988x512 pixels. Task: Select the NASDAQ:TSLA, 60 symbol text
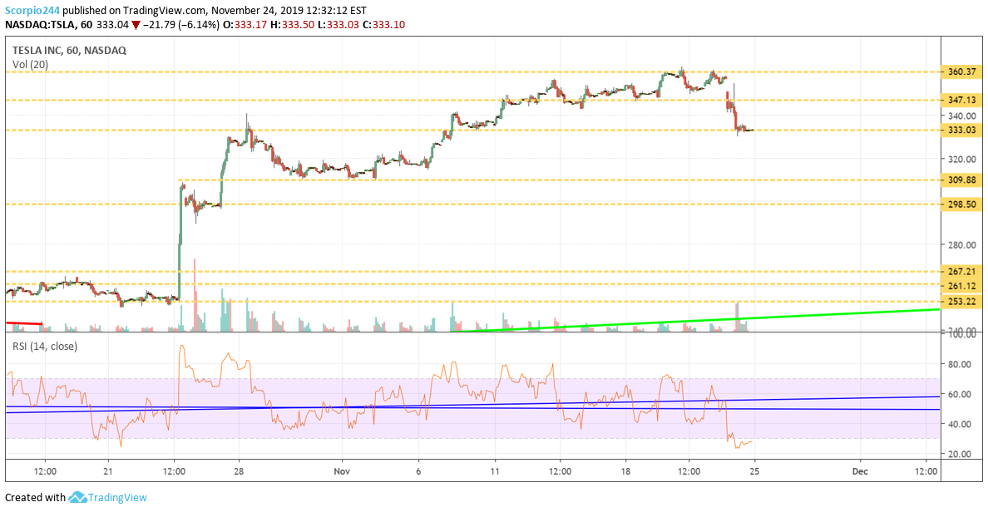(x=49, y=25)
